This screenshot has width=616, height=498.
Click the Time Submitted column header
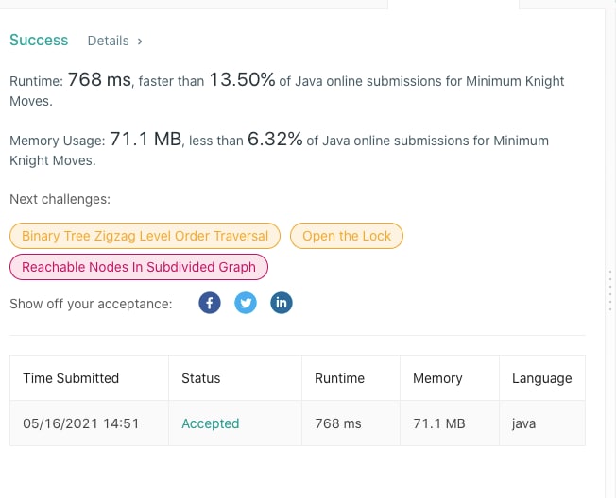[71, 378]
